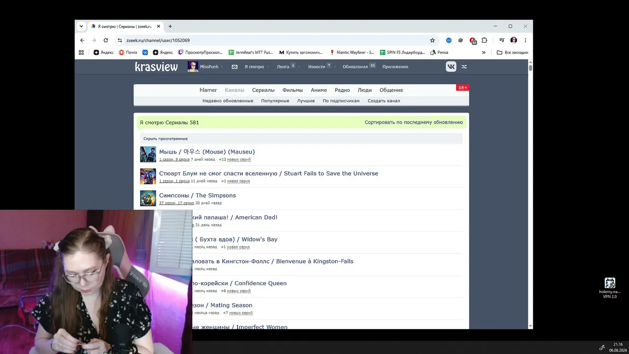Open the Все закладки folder
Image resolution: width=629 pixels, height=354 pixels.
[513, 52]
